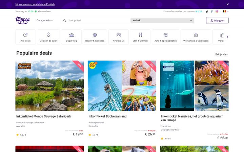Slide categories right with arrow
This screenshot has width=244, height=152.
(x=227, y=37)
